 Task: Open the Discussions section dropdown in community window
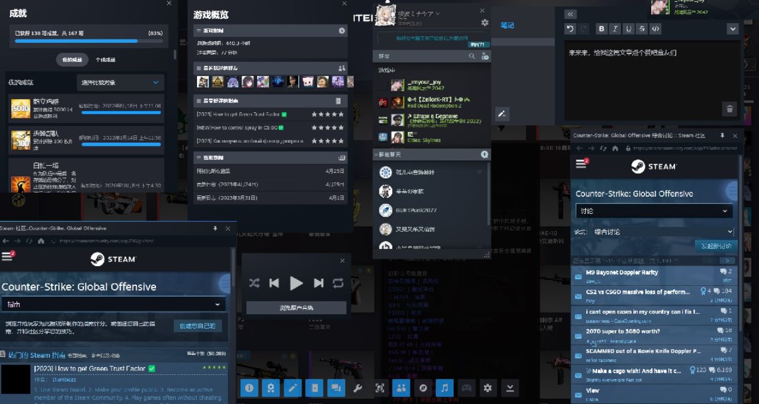click(x=654, y=211)
